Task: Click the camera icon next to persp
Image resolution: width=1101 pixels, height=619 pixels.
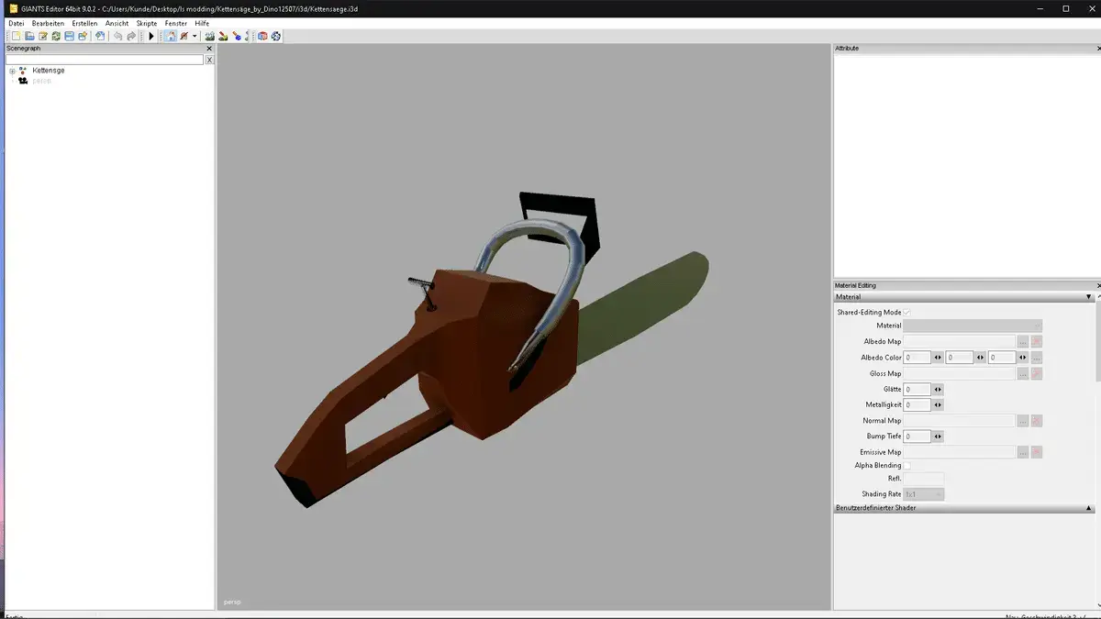Action: (x=23, y=81)
